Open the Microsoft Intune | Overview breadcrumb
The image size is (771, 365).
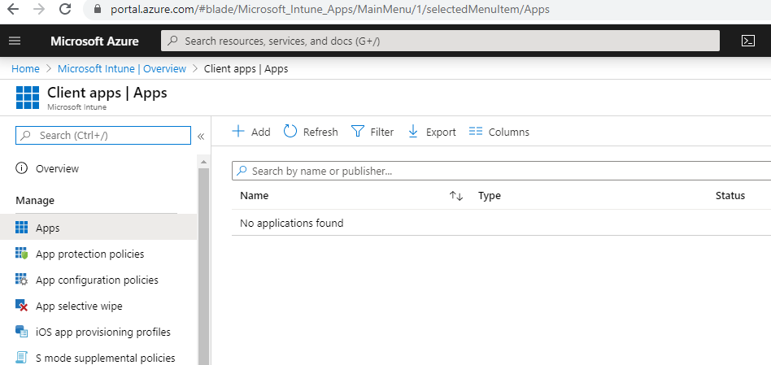click(x=122, y=69)
